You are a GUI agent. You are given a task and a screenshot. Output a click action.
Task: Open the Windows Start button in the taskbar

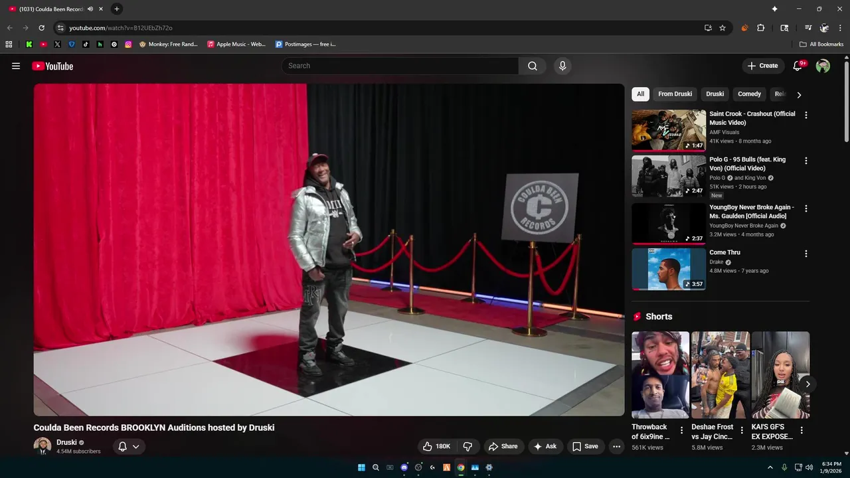tap(361, 467)
